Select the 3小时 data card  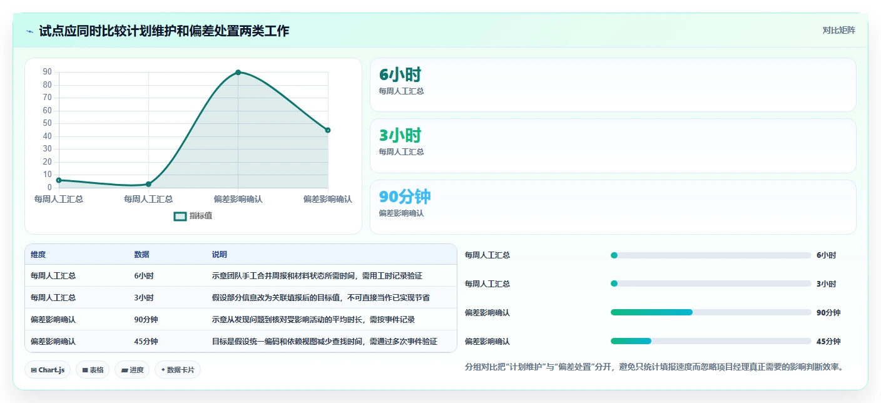(x=613, y=146)
